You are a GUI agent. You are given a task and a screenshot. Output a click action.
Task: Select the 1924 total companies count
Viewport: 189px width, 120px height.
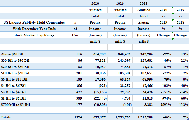[78, 117]
